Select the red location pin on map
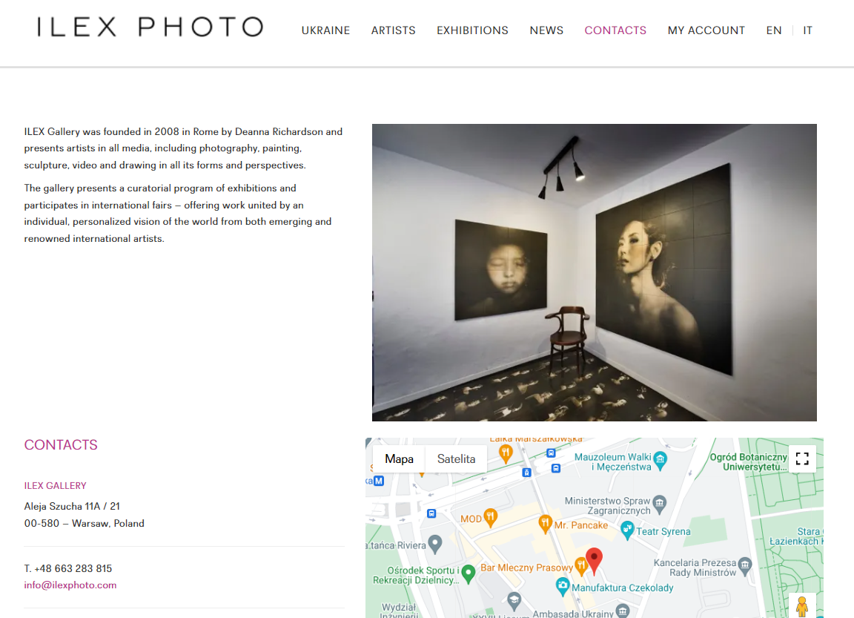The image size is (854, 618). 594,560
